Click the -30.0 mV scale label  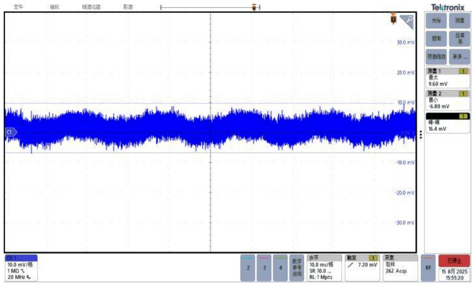(405, 222)
